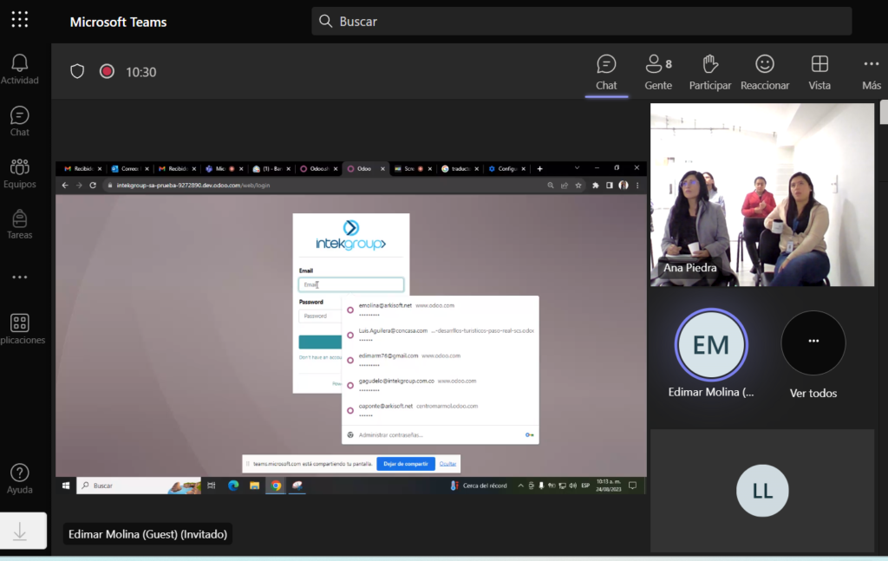Click the Windows taskbar Buscar box
This screenshot has width=888, height=561.
139,486
